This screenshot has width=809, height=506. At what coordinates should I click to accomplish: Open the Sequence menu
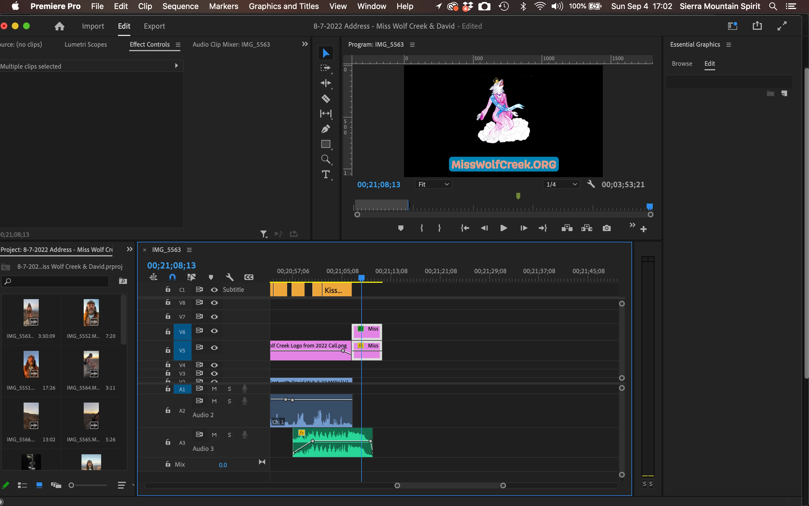(x=180, y=6)
